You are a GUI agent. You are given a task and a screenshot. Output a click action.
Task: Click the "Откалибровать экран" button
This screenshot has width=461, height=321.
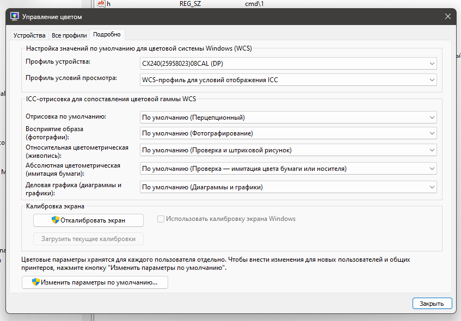[89, 220]
